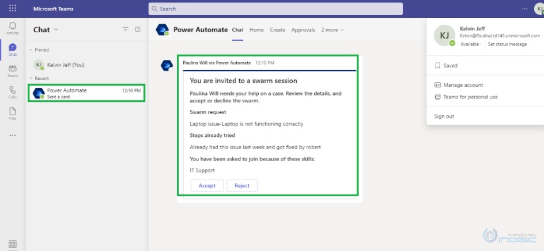
Task: Click the KJ profile avatar in title bar
Action: pyautogui.click(x=539, y=9)
